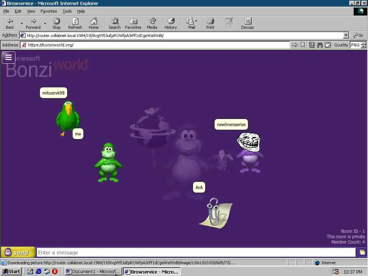Screen dimensions: 368x276
Task: Increase Quality using the up spinner
Action: click(x=364, y=43)
